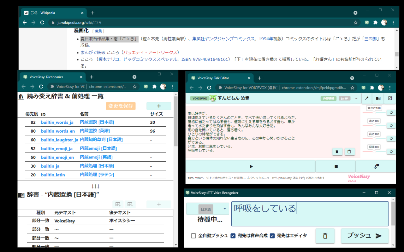This screenshot has height=252, width=404.
Task: Open the 内蔵処理 [ラテン] link
Action: click(x=97, y=175)
